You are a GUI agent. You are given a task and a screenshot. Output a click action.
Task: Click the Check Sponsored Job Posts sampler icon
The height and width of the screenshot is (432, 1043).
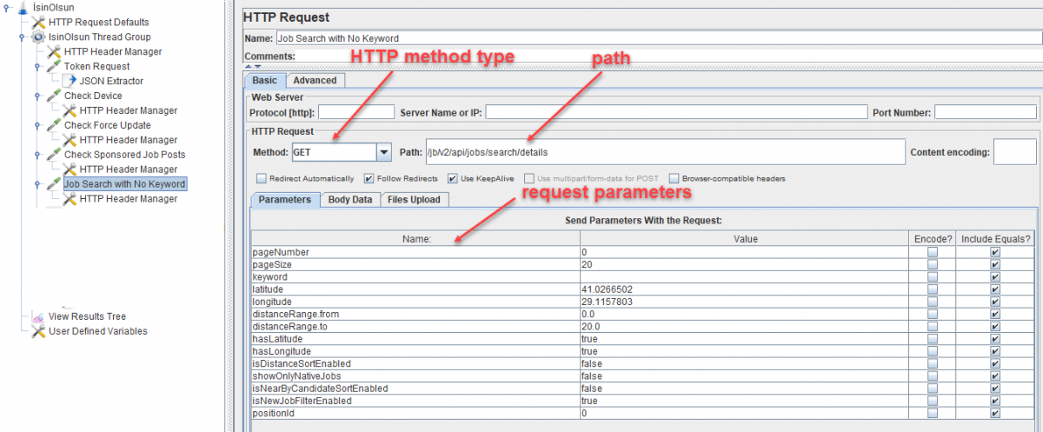[x=54, y=155]
